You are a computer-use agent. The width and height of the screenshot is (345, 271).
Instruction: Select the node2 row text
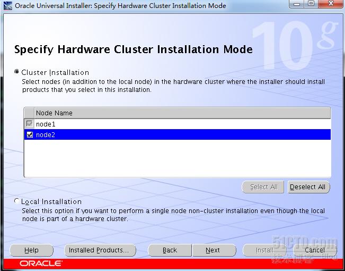pos(46,135)
